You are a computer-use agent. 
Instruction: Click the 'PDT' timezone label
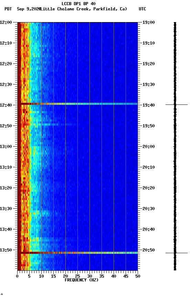(8, 9)
